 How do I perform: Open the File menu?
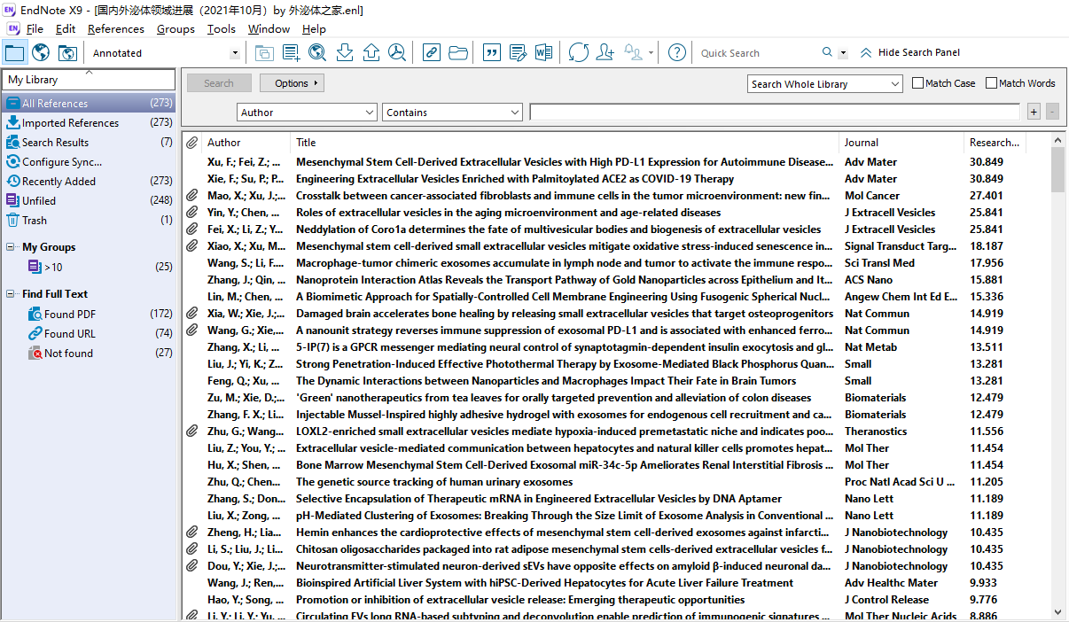tap(35, 28)
